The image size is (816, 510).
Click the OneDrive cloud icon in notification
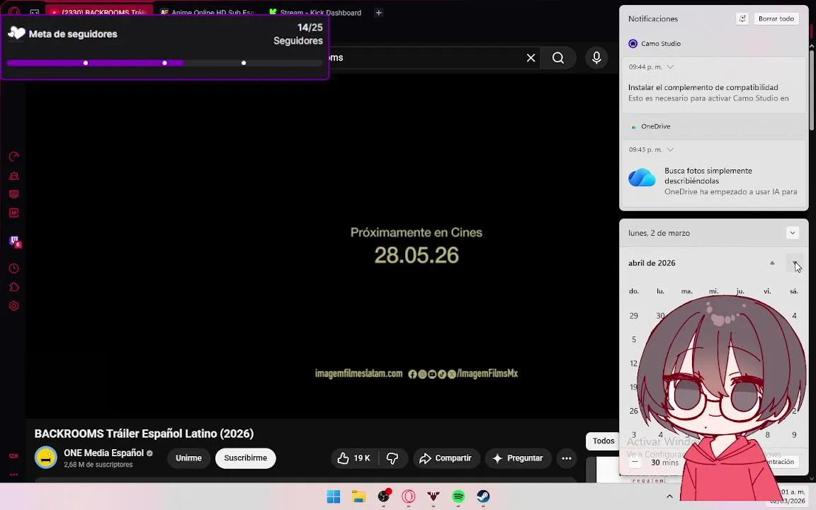click(x=642, y=178)
